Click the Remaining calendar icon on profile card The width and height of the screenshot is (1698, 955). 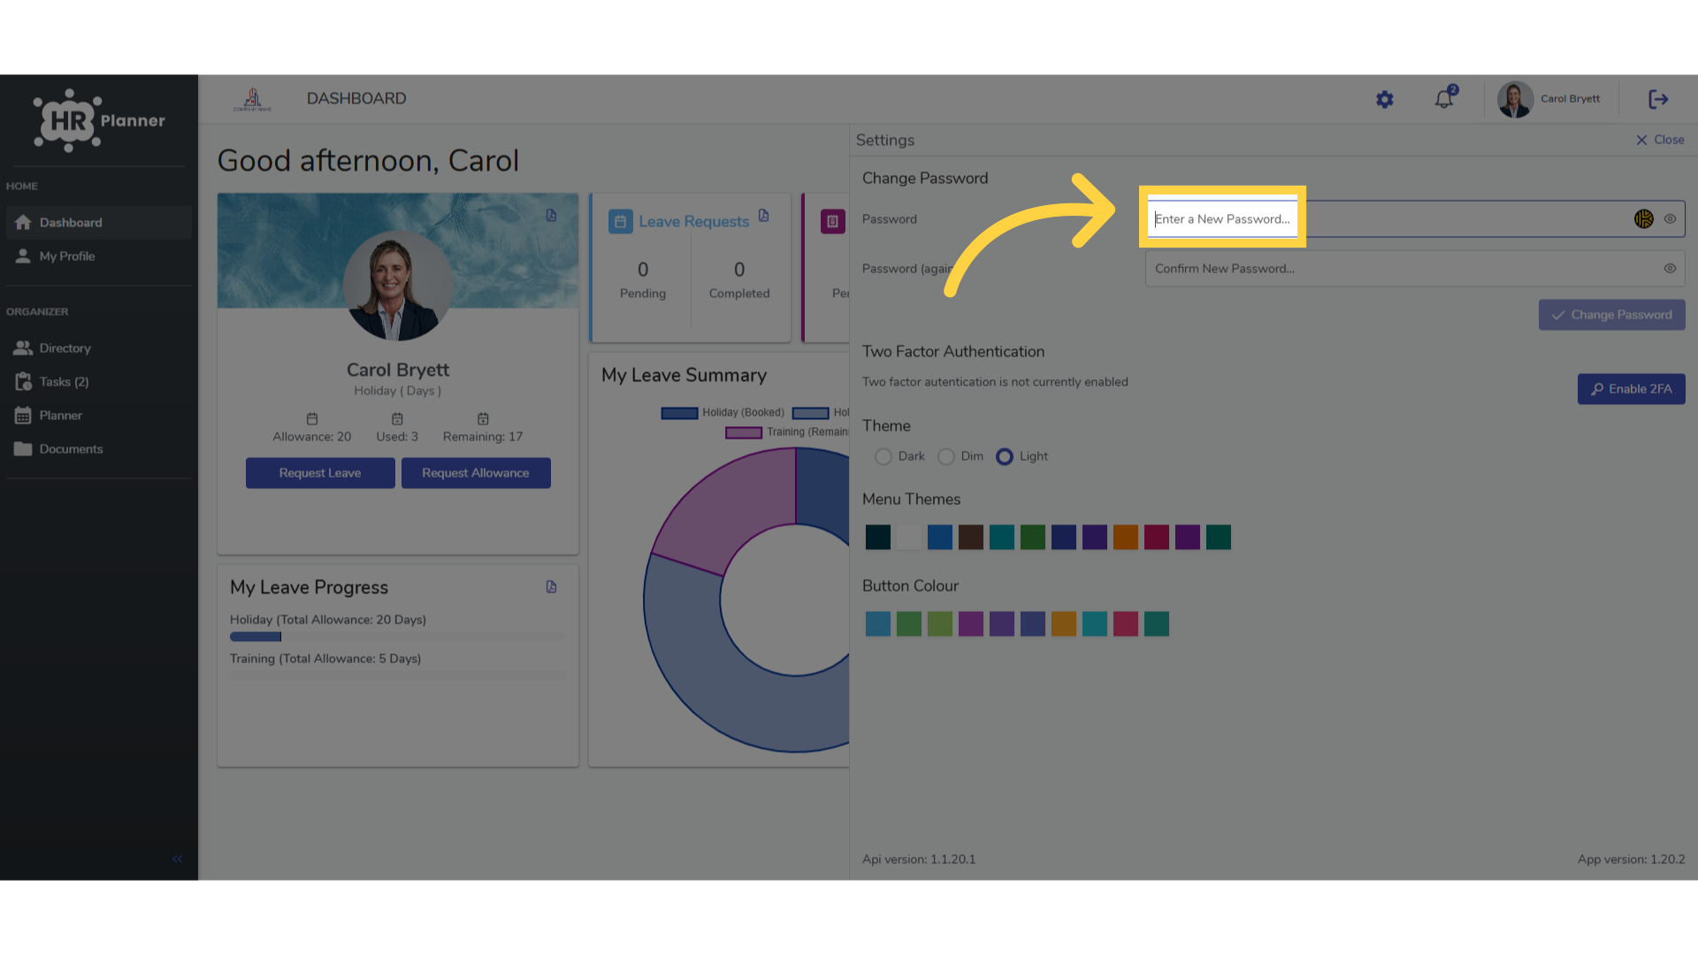pyautogui.click(x=483, y=419)
